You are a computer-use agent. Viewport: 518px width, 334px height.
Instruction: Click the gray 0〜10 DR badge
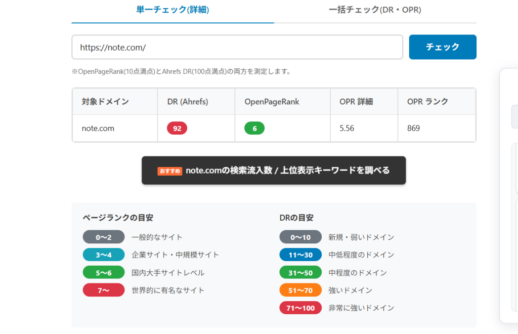[300, 237]
